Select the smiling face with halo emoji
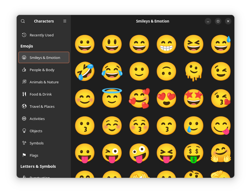The width and height of the screenshot is (251, 196). (x=112, y=98)
